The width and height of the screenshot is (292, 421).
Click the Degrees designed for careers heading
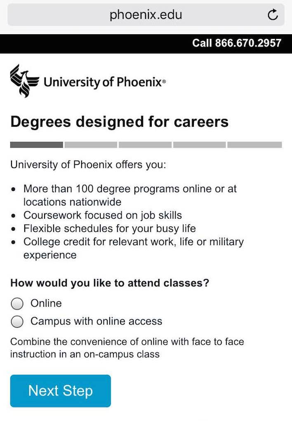point(120,122)
